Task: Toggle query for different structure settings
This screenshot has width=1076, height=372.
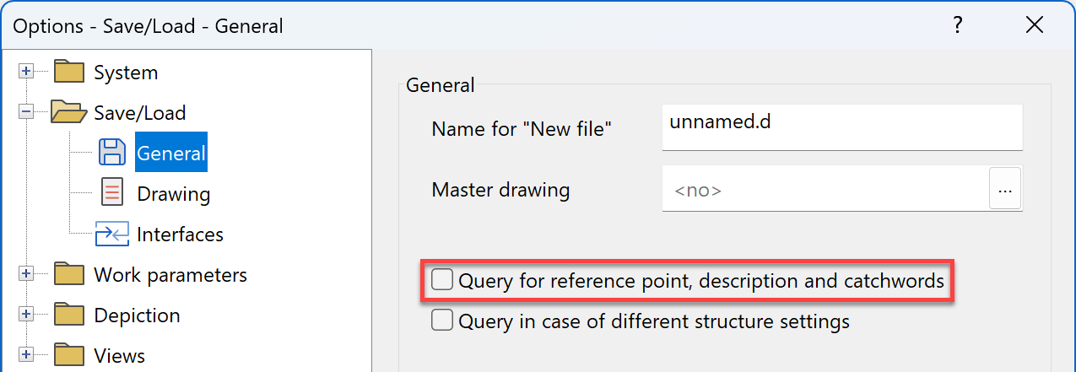Action: [442, 321]
